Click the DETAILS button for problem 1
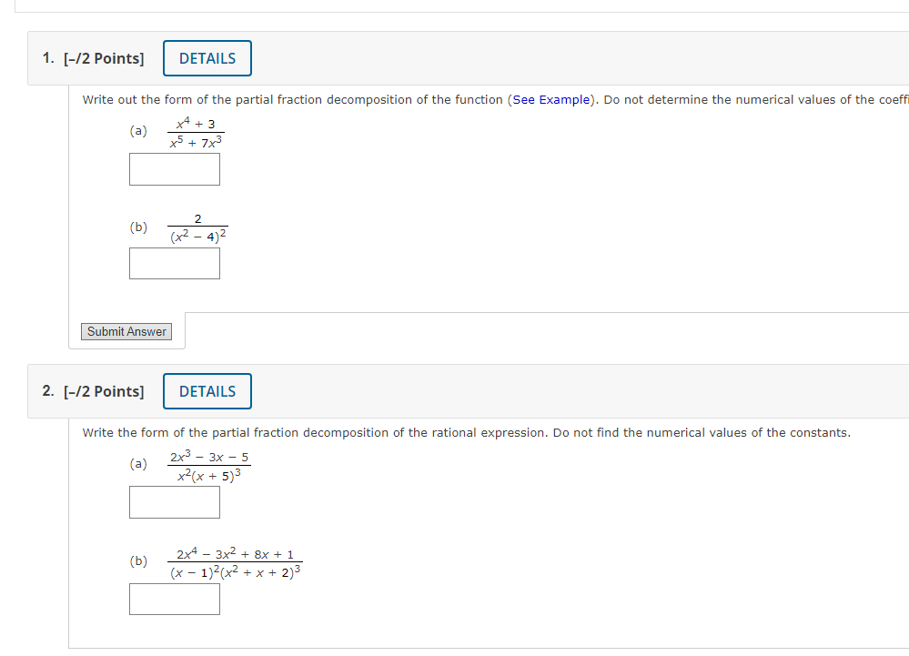 207,57
